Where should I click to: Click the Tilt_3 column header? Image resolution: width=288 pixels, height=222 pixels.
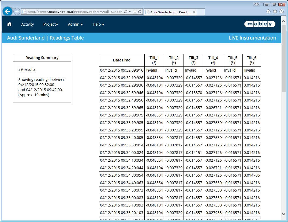pos(193,60)
